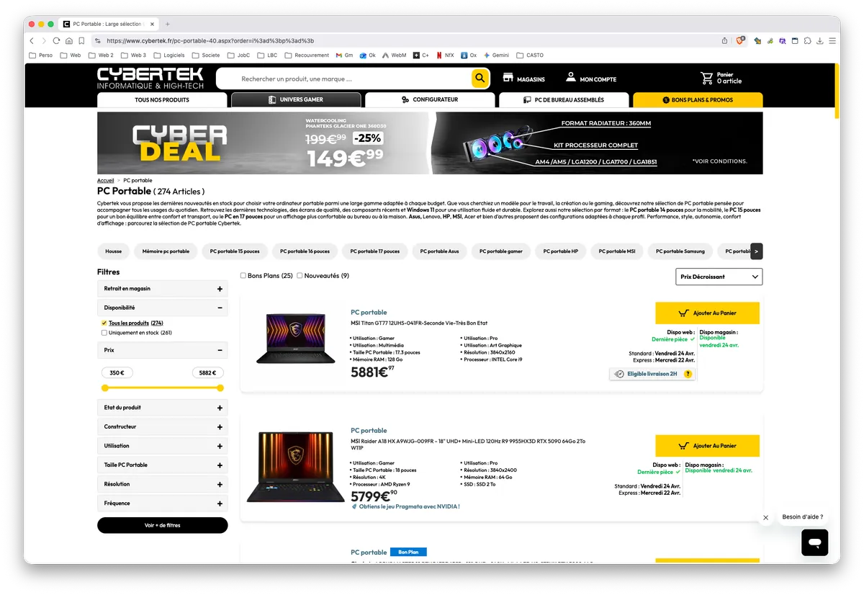Add MSI Raider A18 to cart
The width and height of the screenshot is (864, 595).
pyautogui.click(x=707, y=446)
